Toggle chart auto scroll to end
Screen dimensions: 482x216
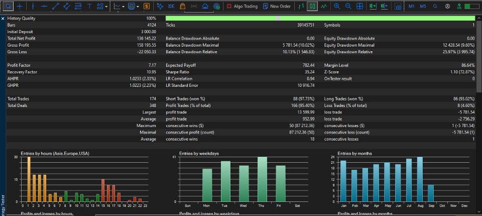click(373, 6)
